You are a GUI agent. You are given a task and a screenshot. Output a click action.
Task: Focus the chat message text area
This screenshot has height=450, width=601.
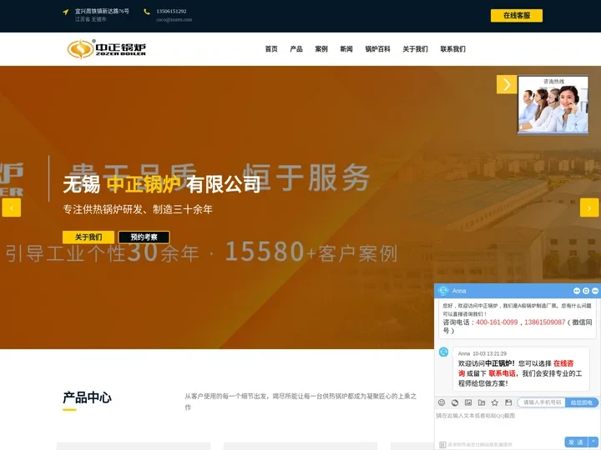(518, 422)
